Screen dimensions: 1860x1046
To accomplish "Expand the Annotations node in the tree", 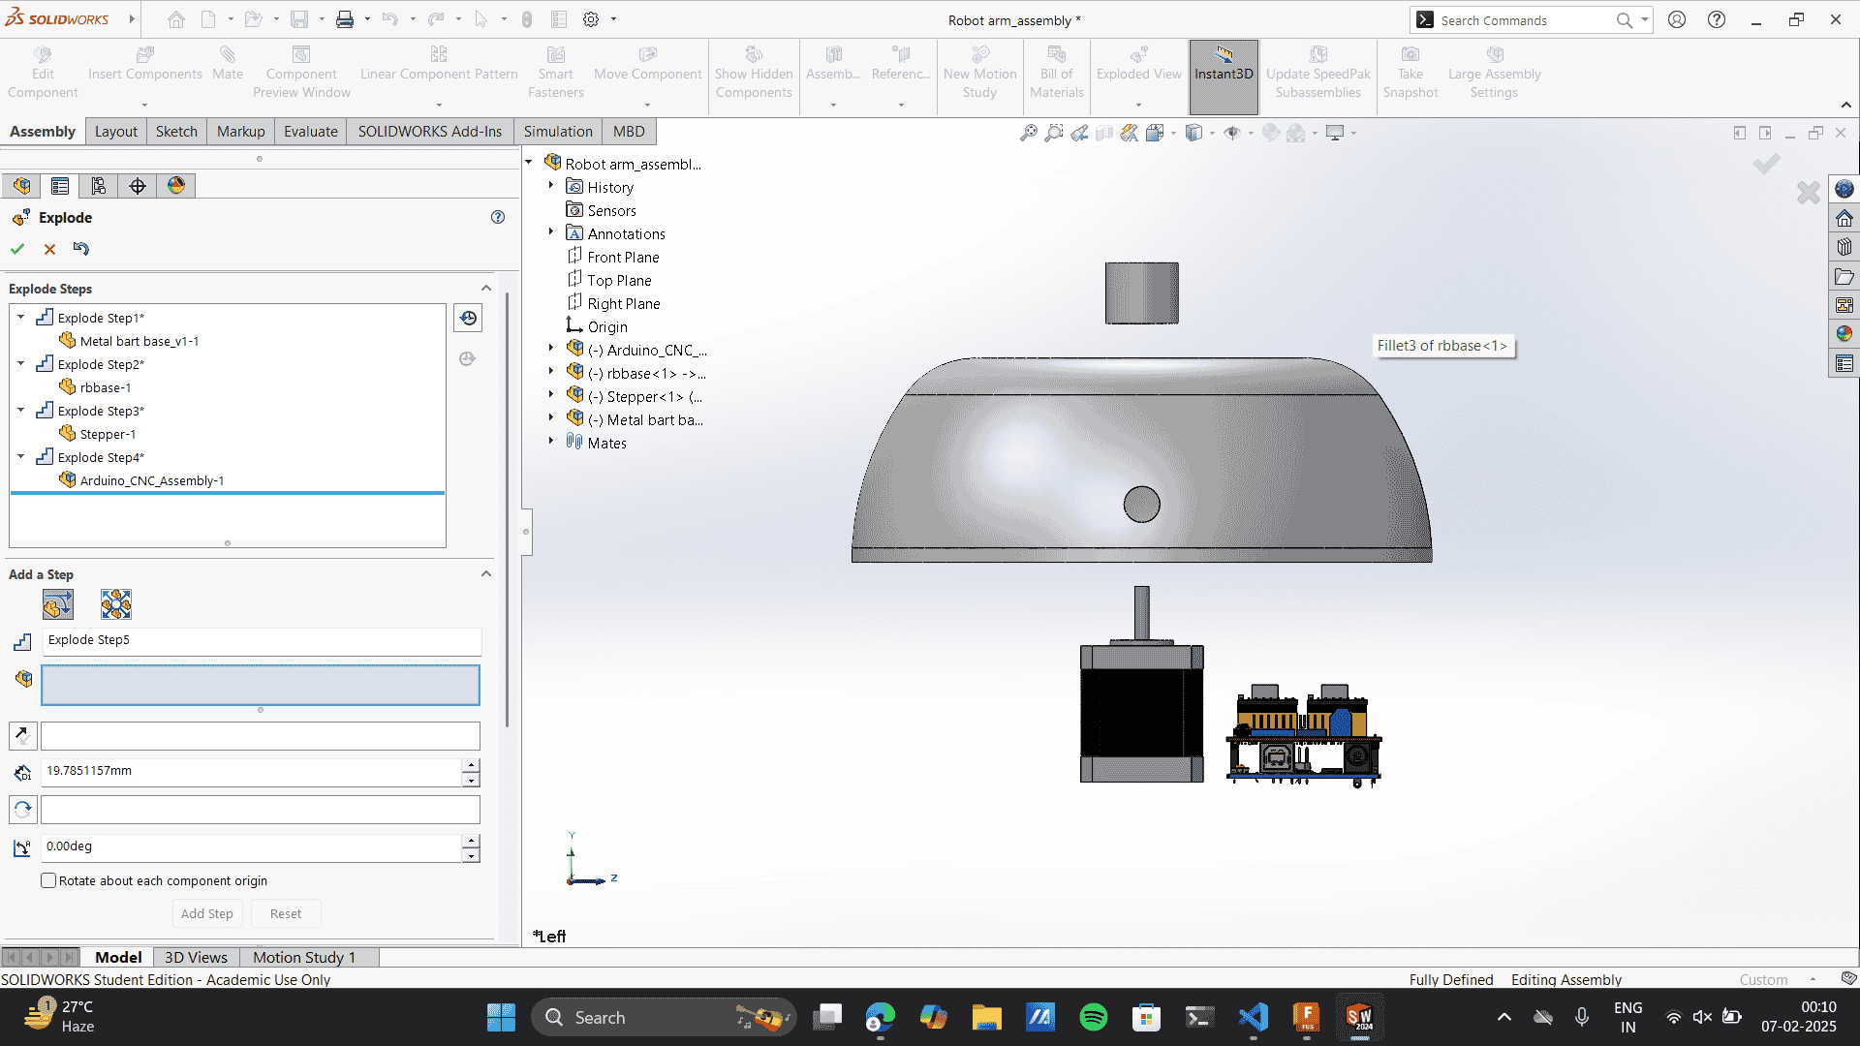I will (551, 232).
